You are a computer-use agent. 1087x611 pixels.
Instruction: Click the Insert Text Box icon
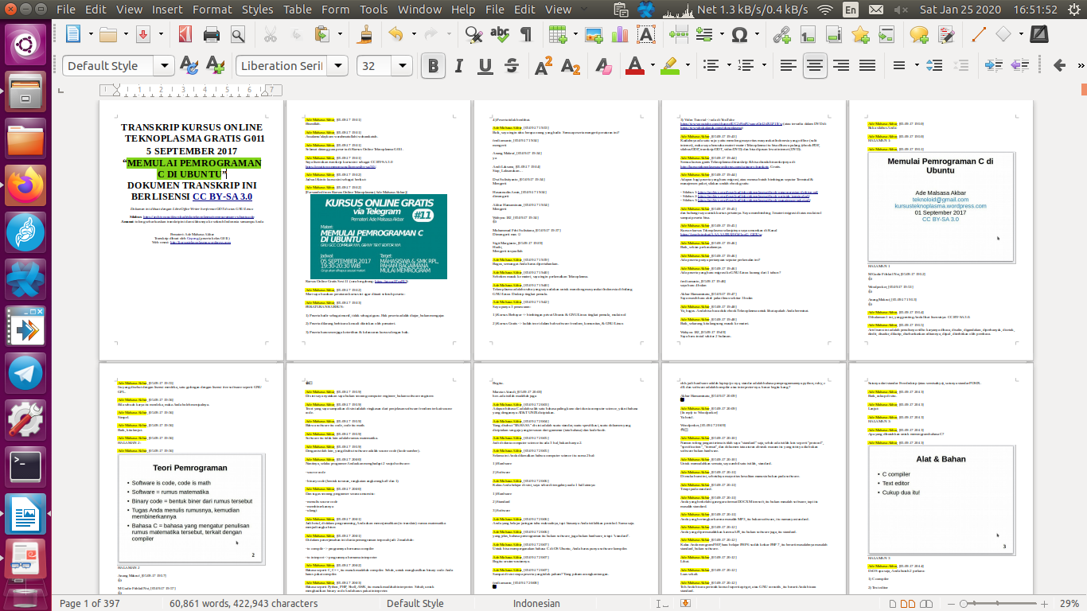646,35
